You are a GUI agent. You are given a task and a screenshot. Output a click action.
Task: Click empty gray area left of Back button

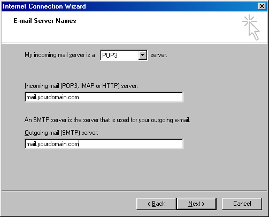tap(68, 204)
